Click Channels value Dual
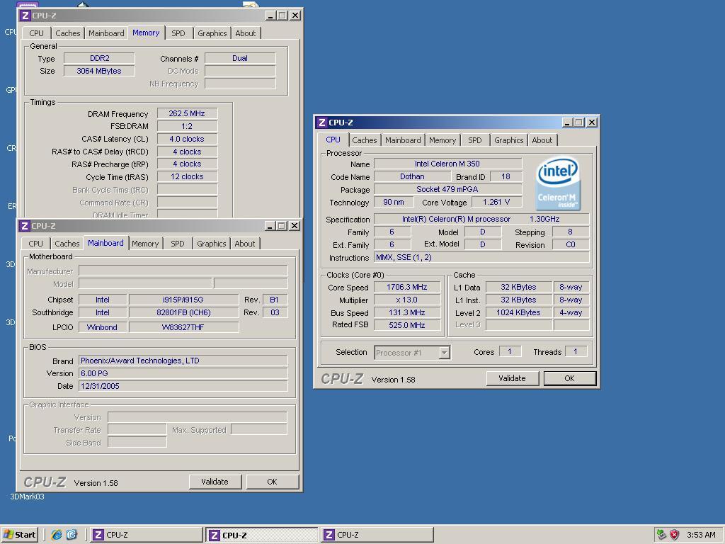The width and height of the screenshot is (725, 544). click(240, 58)
